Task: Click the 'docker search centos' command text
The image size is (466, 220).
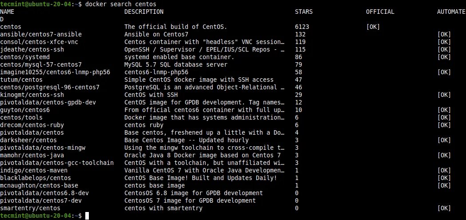Action: click(x=120, y=4)
